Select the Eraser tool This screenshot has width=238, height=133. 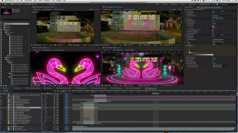(30, 4)
